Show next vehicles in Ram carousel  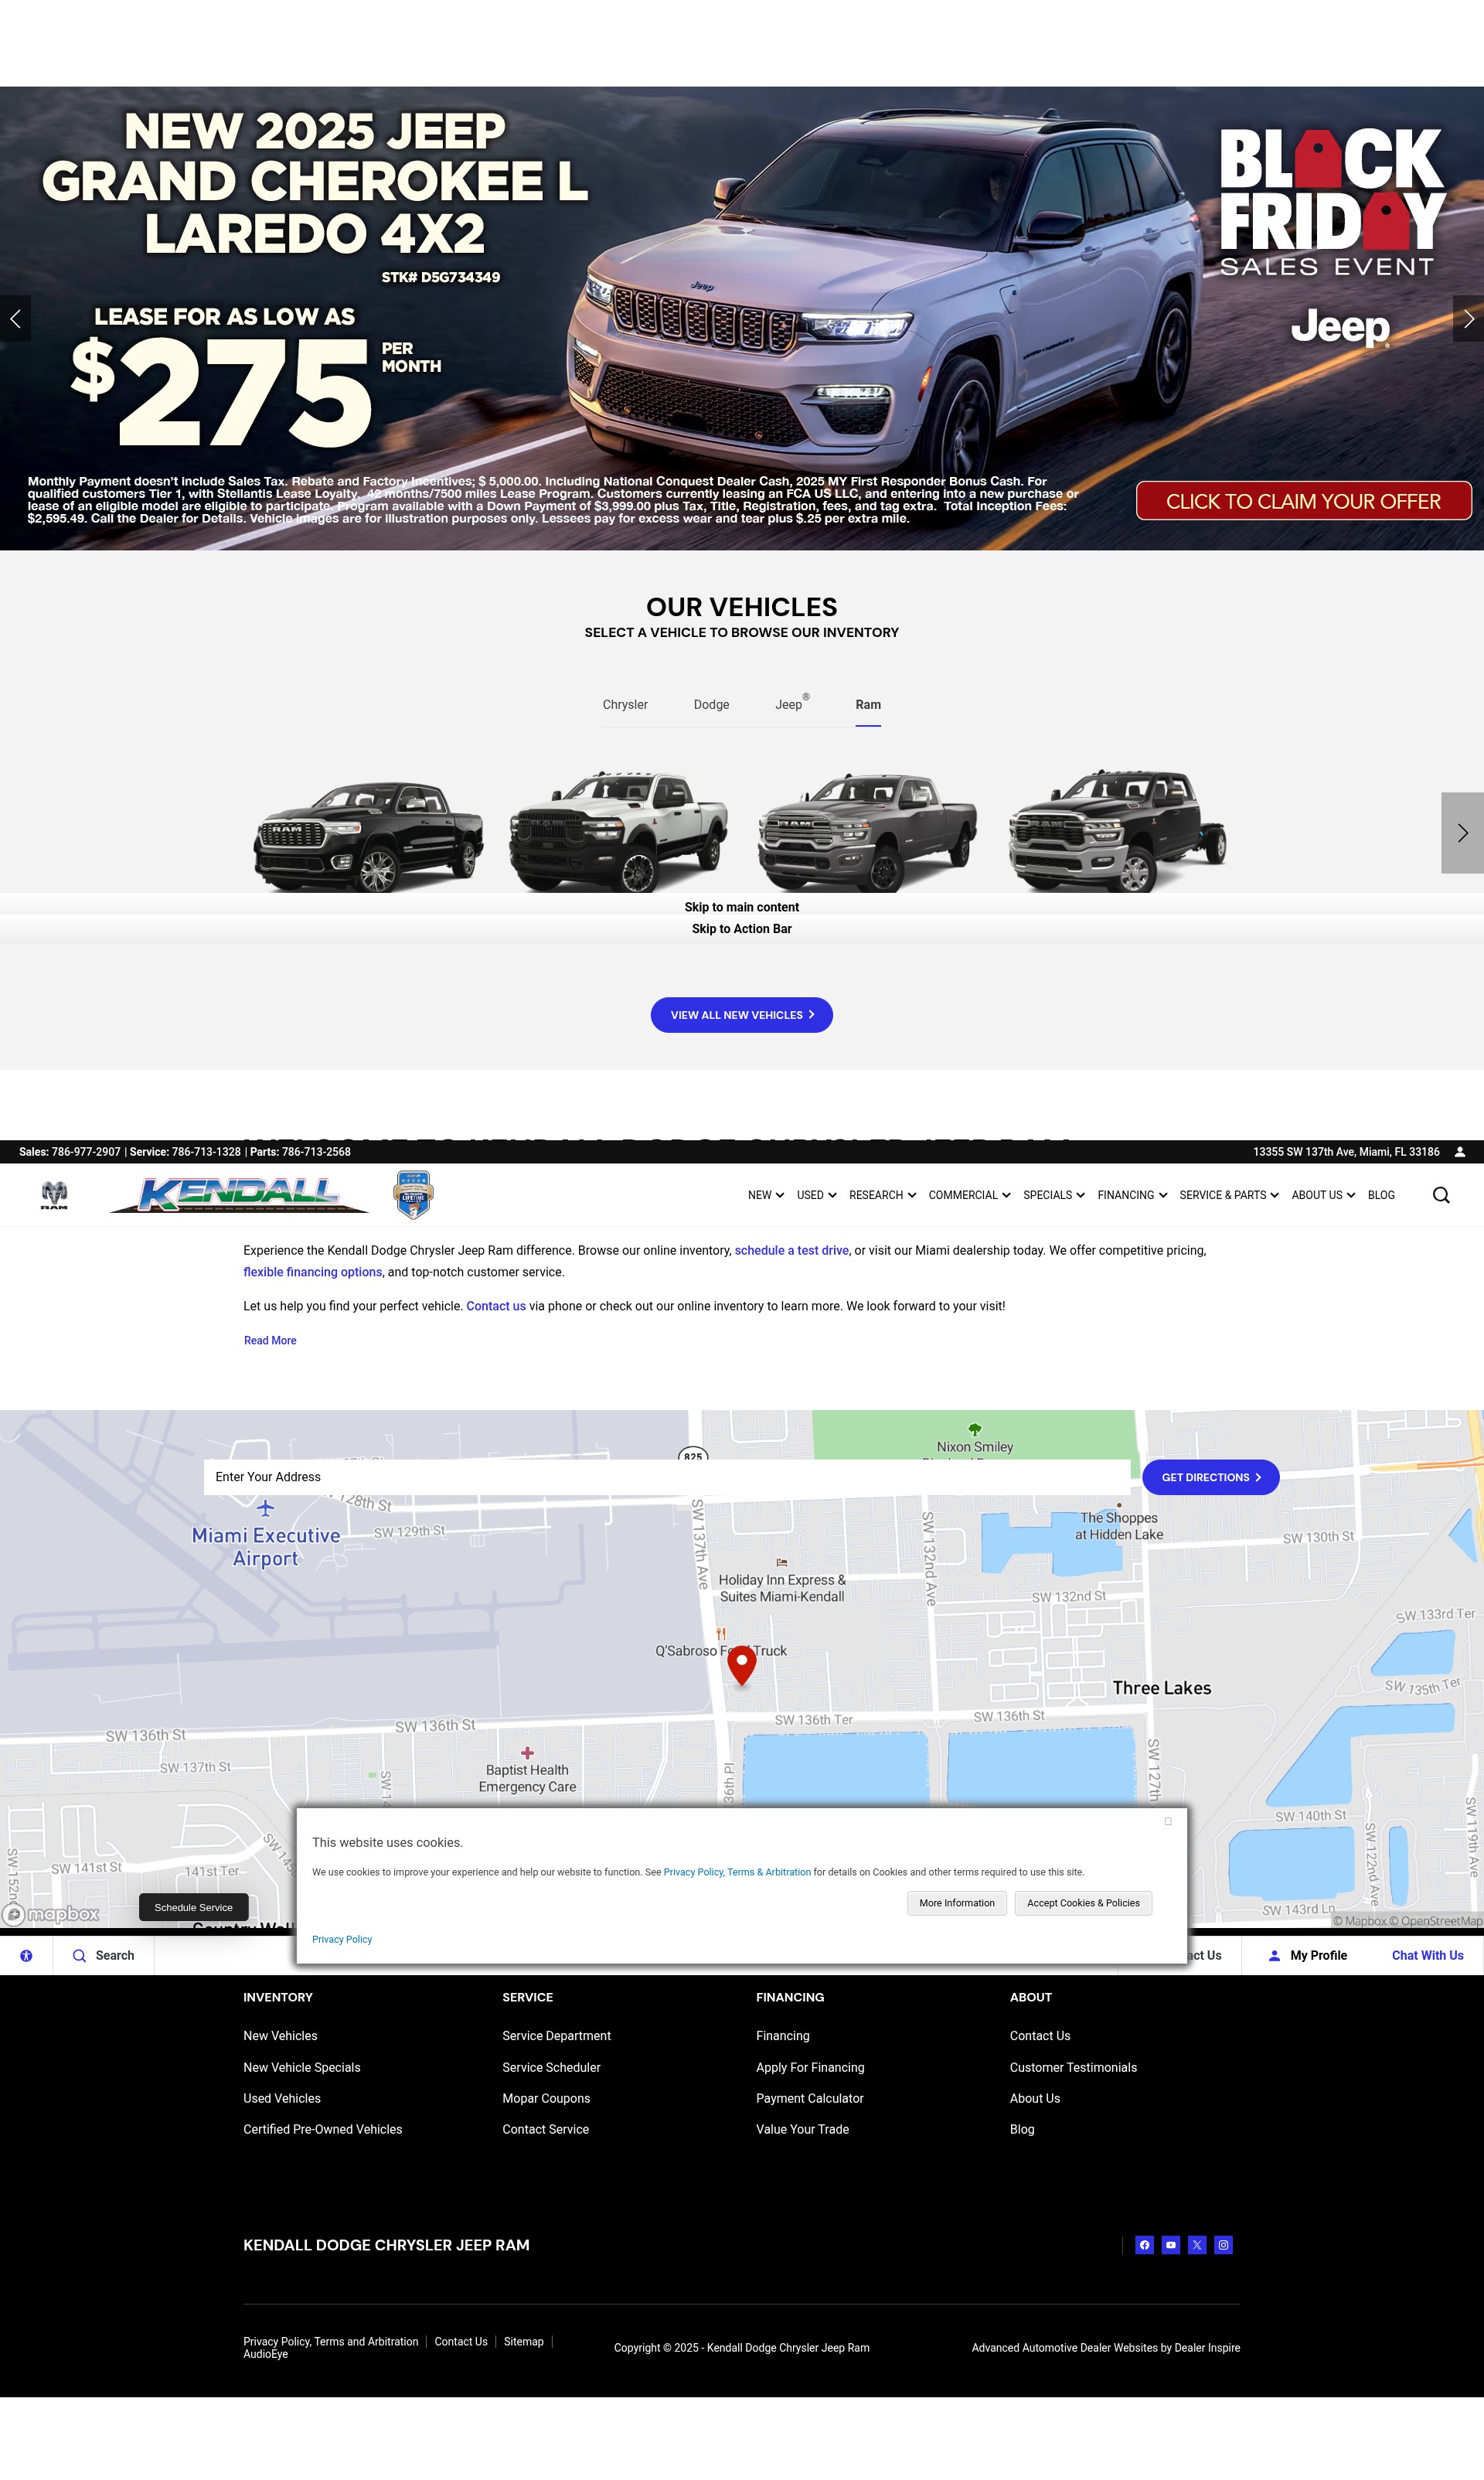[1462, 833]
